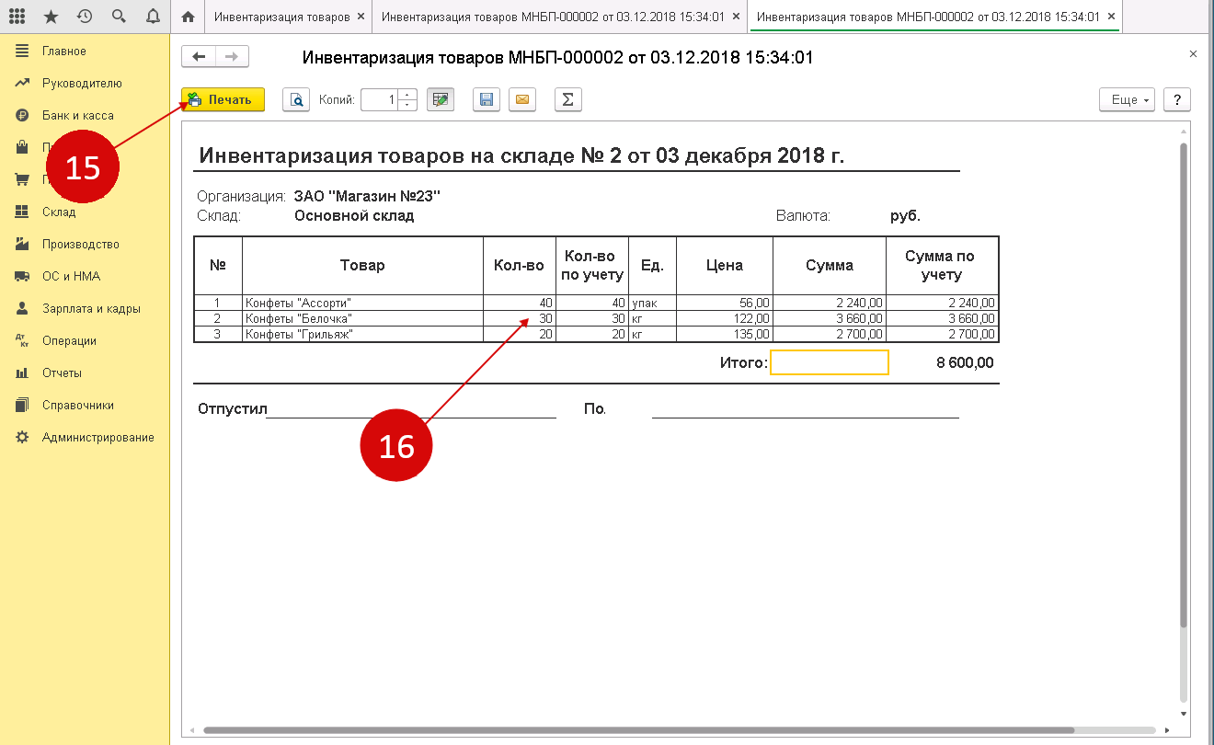Switch to the first Инвентаризация товаров tab
This screenshot has height=745, width=1214.
(x=281, y=17)
